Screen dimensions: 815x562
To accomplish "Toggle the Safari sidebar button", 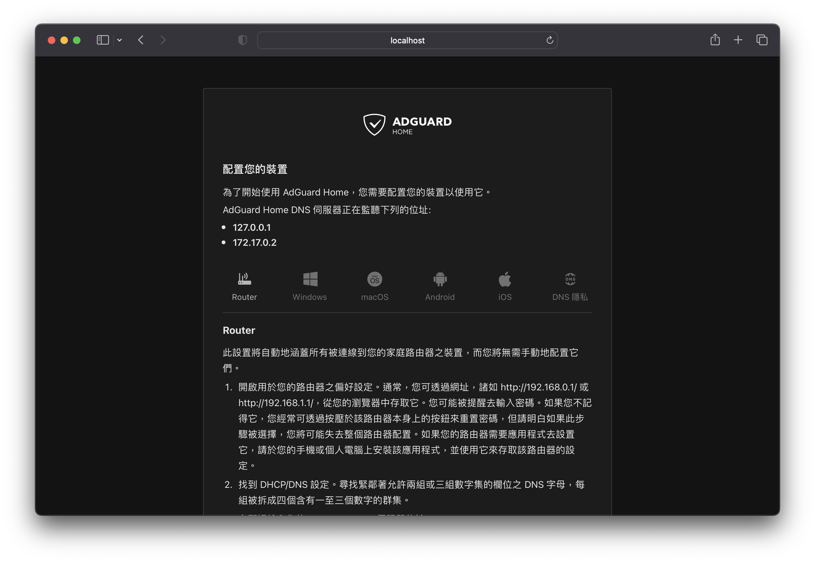I will pos(103,40).
